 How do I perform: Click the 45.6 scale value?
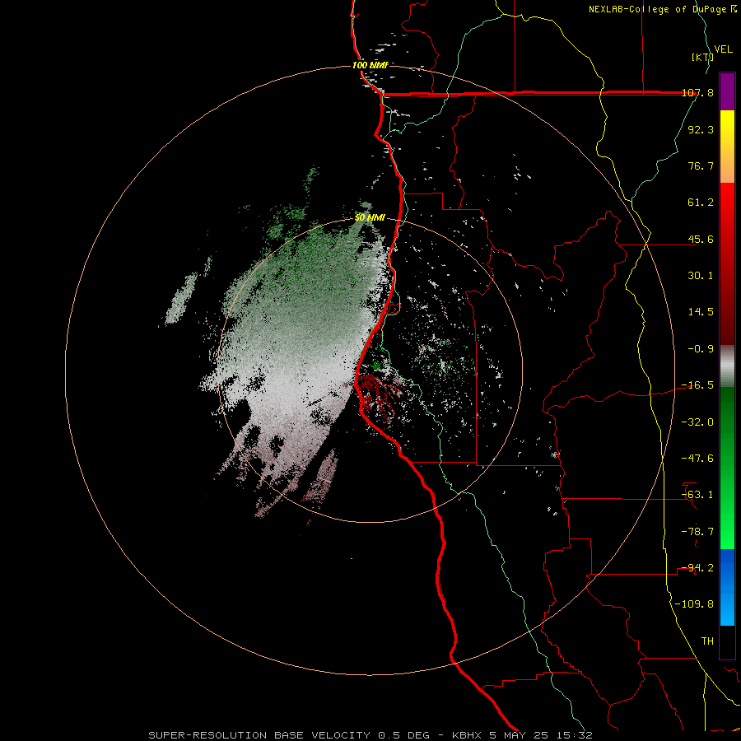[701, 239]
